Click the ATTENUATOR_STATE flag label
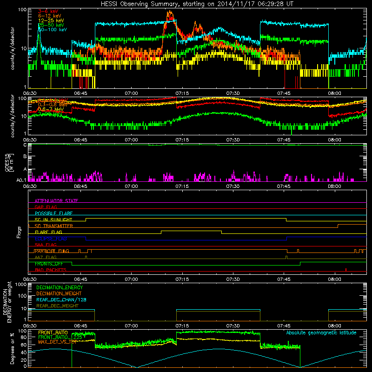The width and height of the screenshot is (372, 372). click(x=56, y=201)
